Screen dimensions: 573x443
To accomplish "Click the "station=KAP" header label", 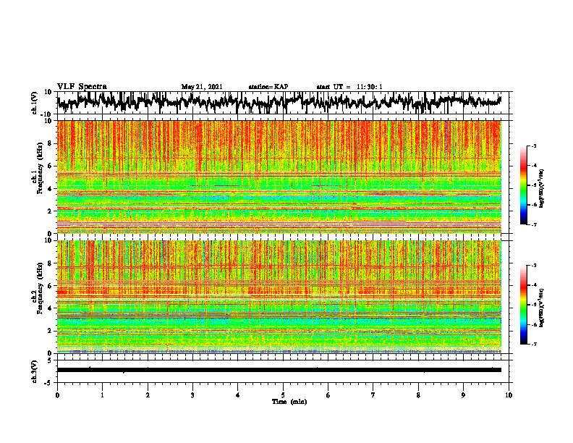I will click(268, 87).
